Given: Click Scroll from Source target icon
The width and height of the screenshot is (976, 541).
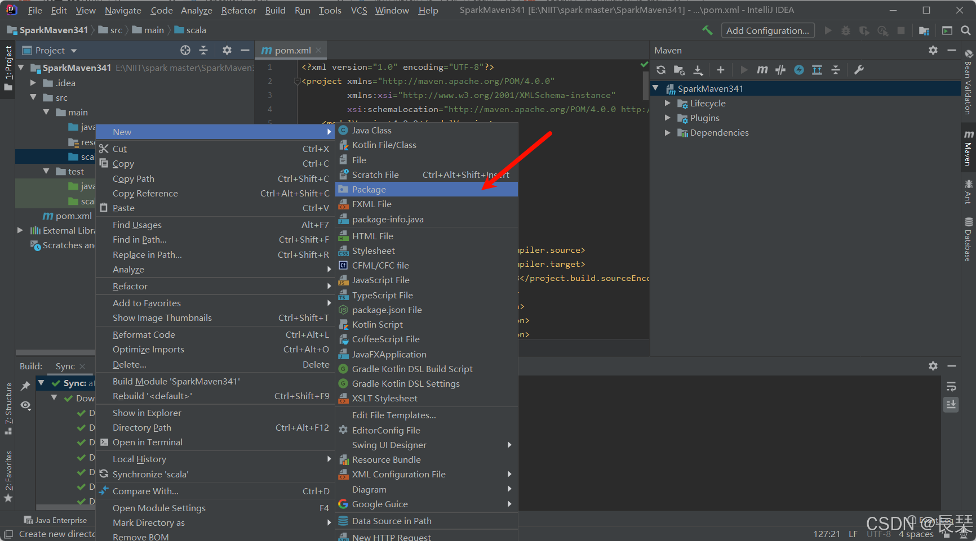Looking at the screenshot, I should coord(185,50).
